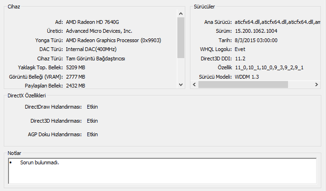Click the 'Paylaşılan Bellek:' label
This screenshot has height=191, width=326.
pos(44,86)
